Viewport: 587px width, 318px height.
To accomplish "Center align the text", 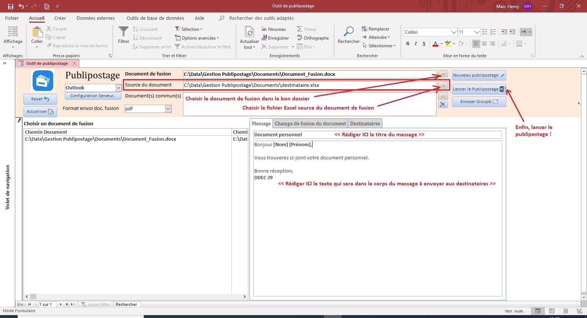I will pyautogui.click(x=484, y=44).
